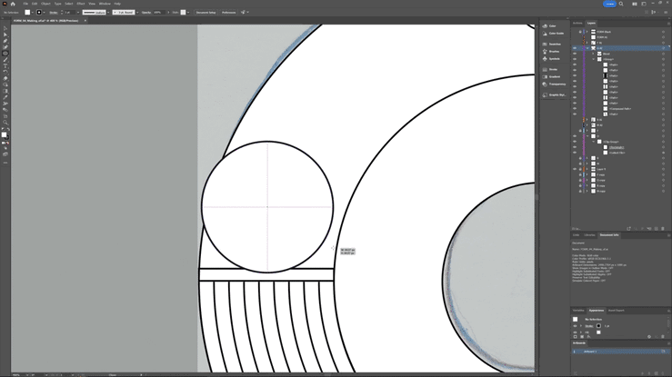Open the Transparency panel
672x377 pixels.
point(556,84)
